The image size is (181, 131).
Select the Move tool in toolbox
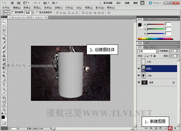pos(4,22)
